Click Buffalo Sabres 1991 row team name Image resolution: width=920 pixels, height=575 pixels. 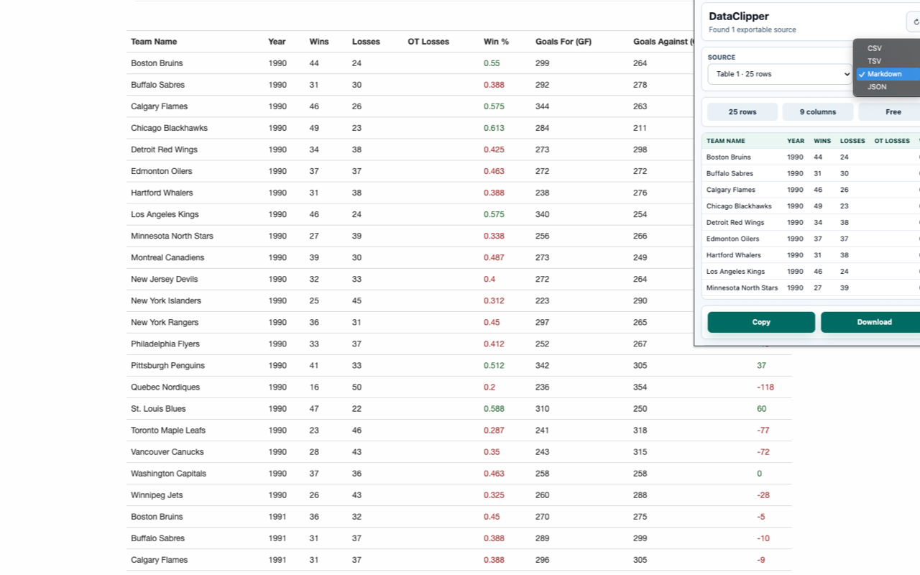pos(157,538)
